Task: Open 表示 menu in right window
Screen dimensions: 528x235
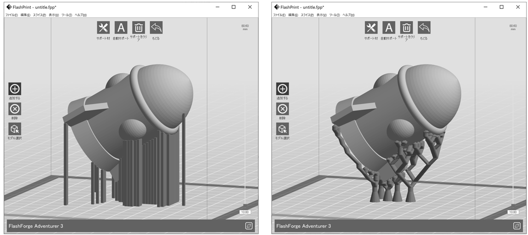Action: (322, 15)
